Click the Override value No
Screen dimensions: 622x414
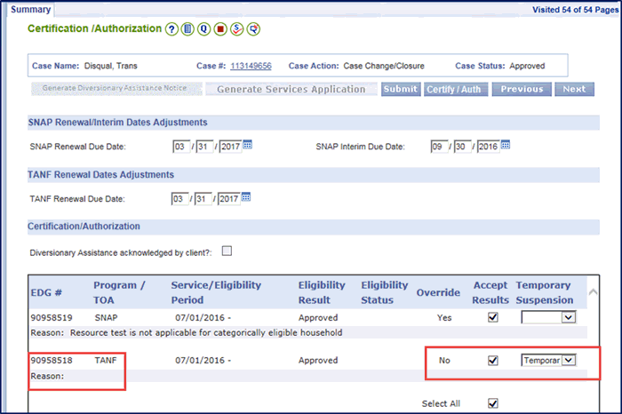444,361
